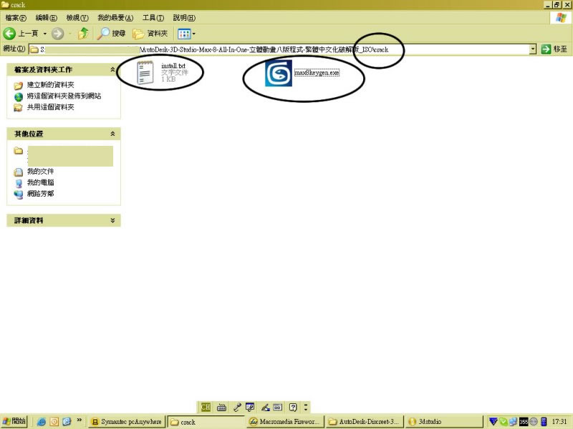
Task: Open the 開始 Start menu
Action: point(14,421)
